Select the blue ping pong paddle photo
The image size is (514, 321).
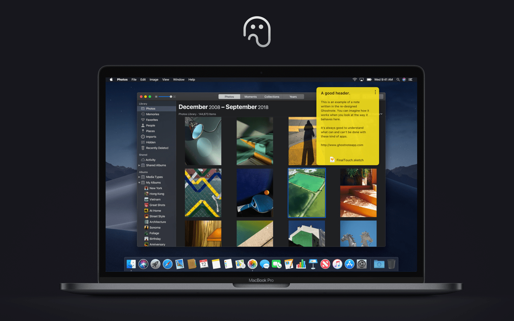click(x=255, y=193)
